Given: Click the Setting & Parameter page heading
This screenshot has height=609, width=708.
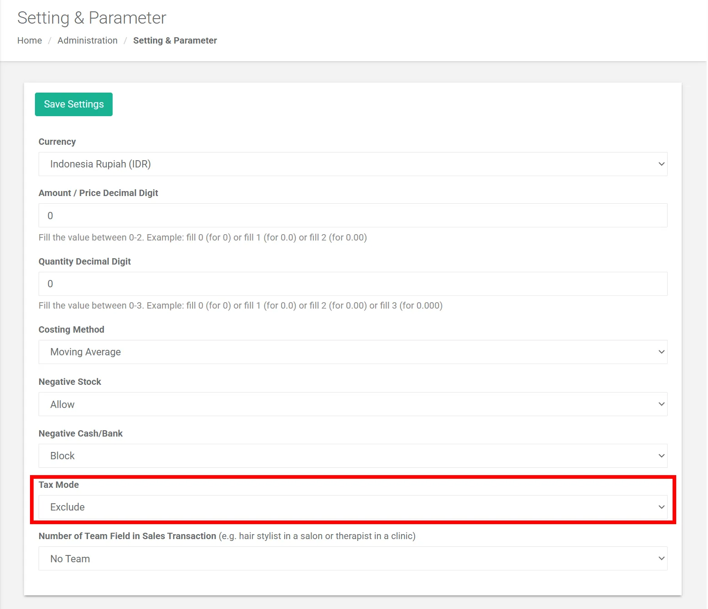Looking at the screenshot, I should pos(92,18).
